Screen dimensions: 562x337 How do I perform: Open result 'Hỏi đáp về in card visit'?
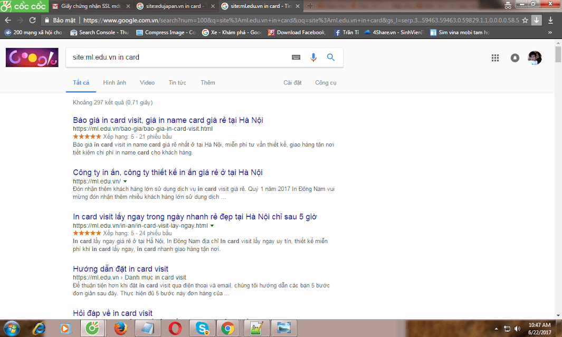point(112,313)
